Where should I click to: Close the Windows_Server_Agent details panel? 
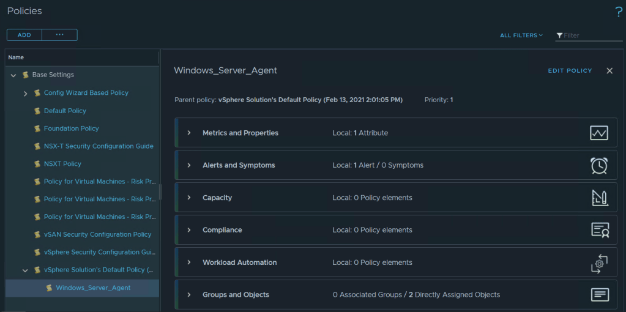(609, 71)
